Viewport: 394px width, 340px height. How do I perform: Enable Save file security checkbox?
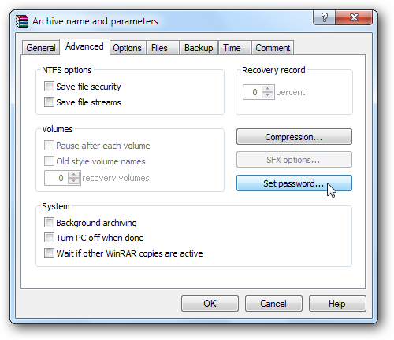point(49,87)
